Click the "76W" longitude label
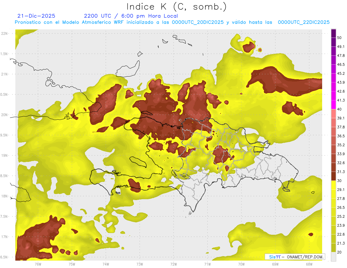 pos(38,264)
